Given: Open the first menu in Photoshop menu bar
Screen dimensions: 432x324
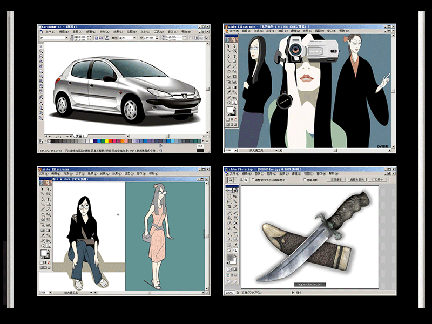Looking at the screenshot, I should tap(234, 174).
